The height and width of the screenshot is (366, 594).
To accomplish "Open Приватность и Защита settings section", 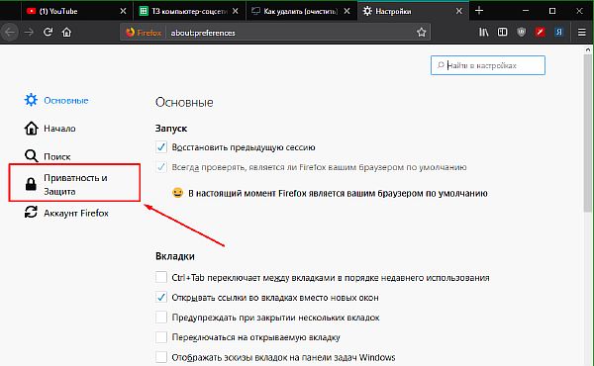I will coord(74,184).
